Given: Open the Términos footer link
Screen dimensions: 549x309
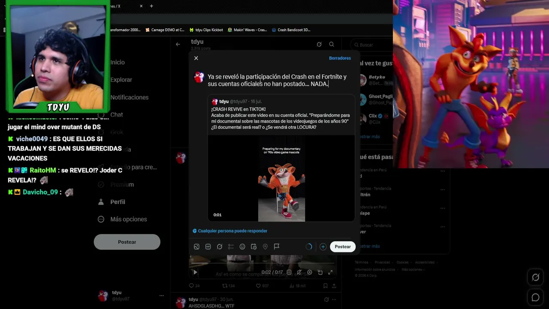Looking at the screenshot, I should point(361,262).
